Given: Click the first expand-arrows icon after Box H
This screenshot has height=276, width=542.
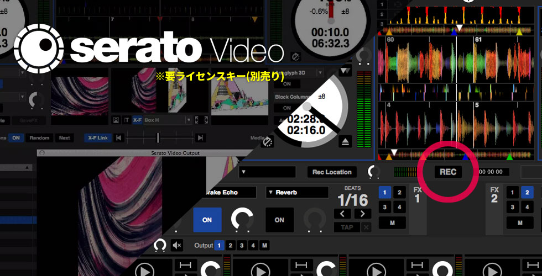Looking at the screenshot, I should (197, 120).
